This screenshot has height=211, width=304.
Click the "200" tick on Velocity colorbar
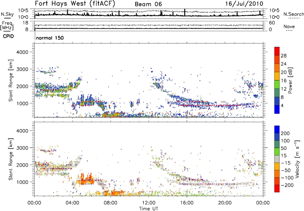click(285, 133)
